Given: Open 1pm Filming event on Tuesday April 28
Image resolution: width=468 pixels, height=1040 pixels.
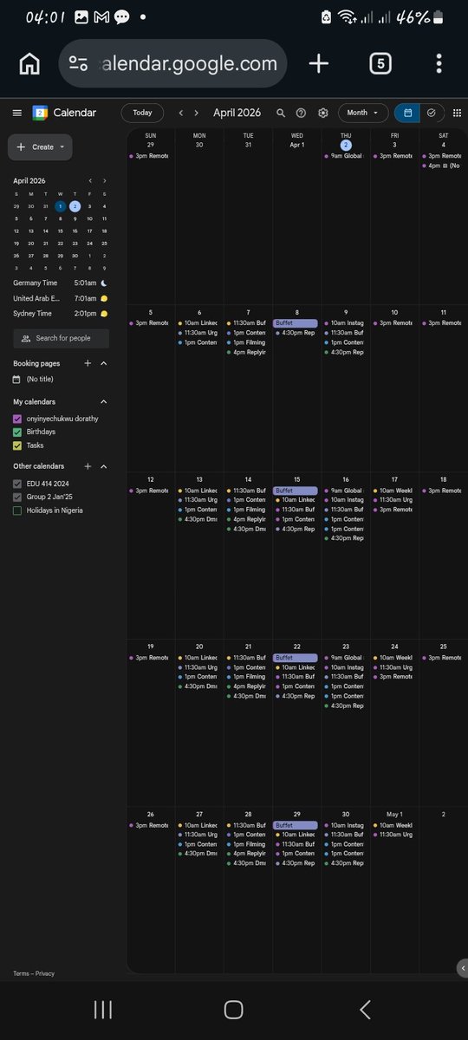Looking at the screenshot, I should [x=248, y=844].
